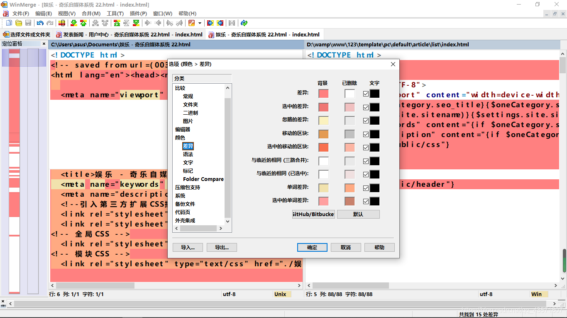
Task: Run the auto merge tool
Action: [232, 23]
